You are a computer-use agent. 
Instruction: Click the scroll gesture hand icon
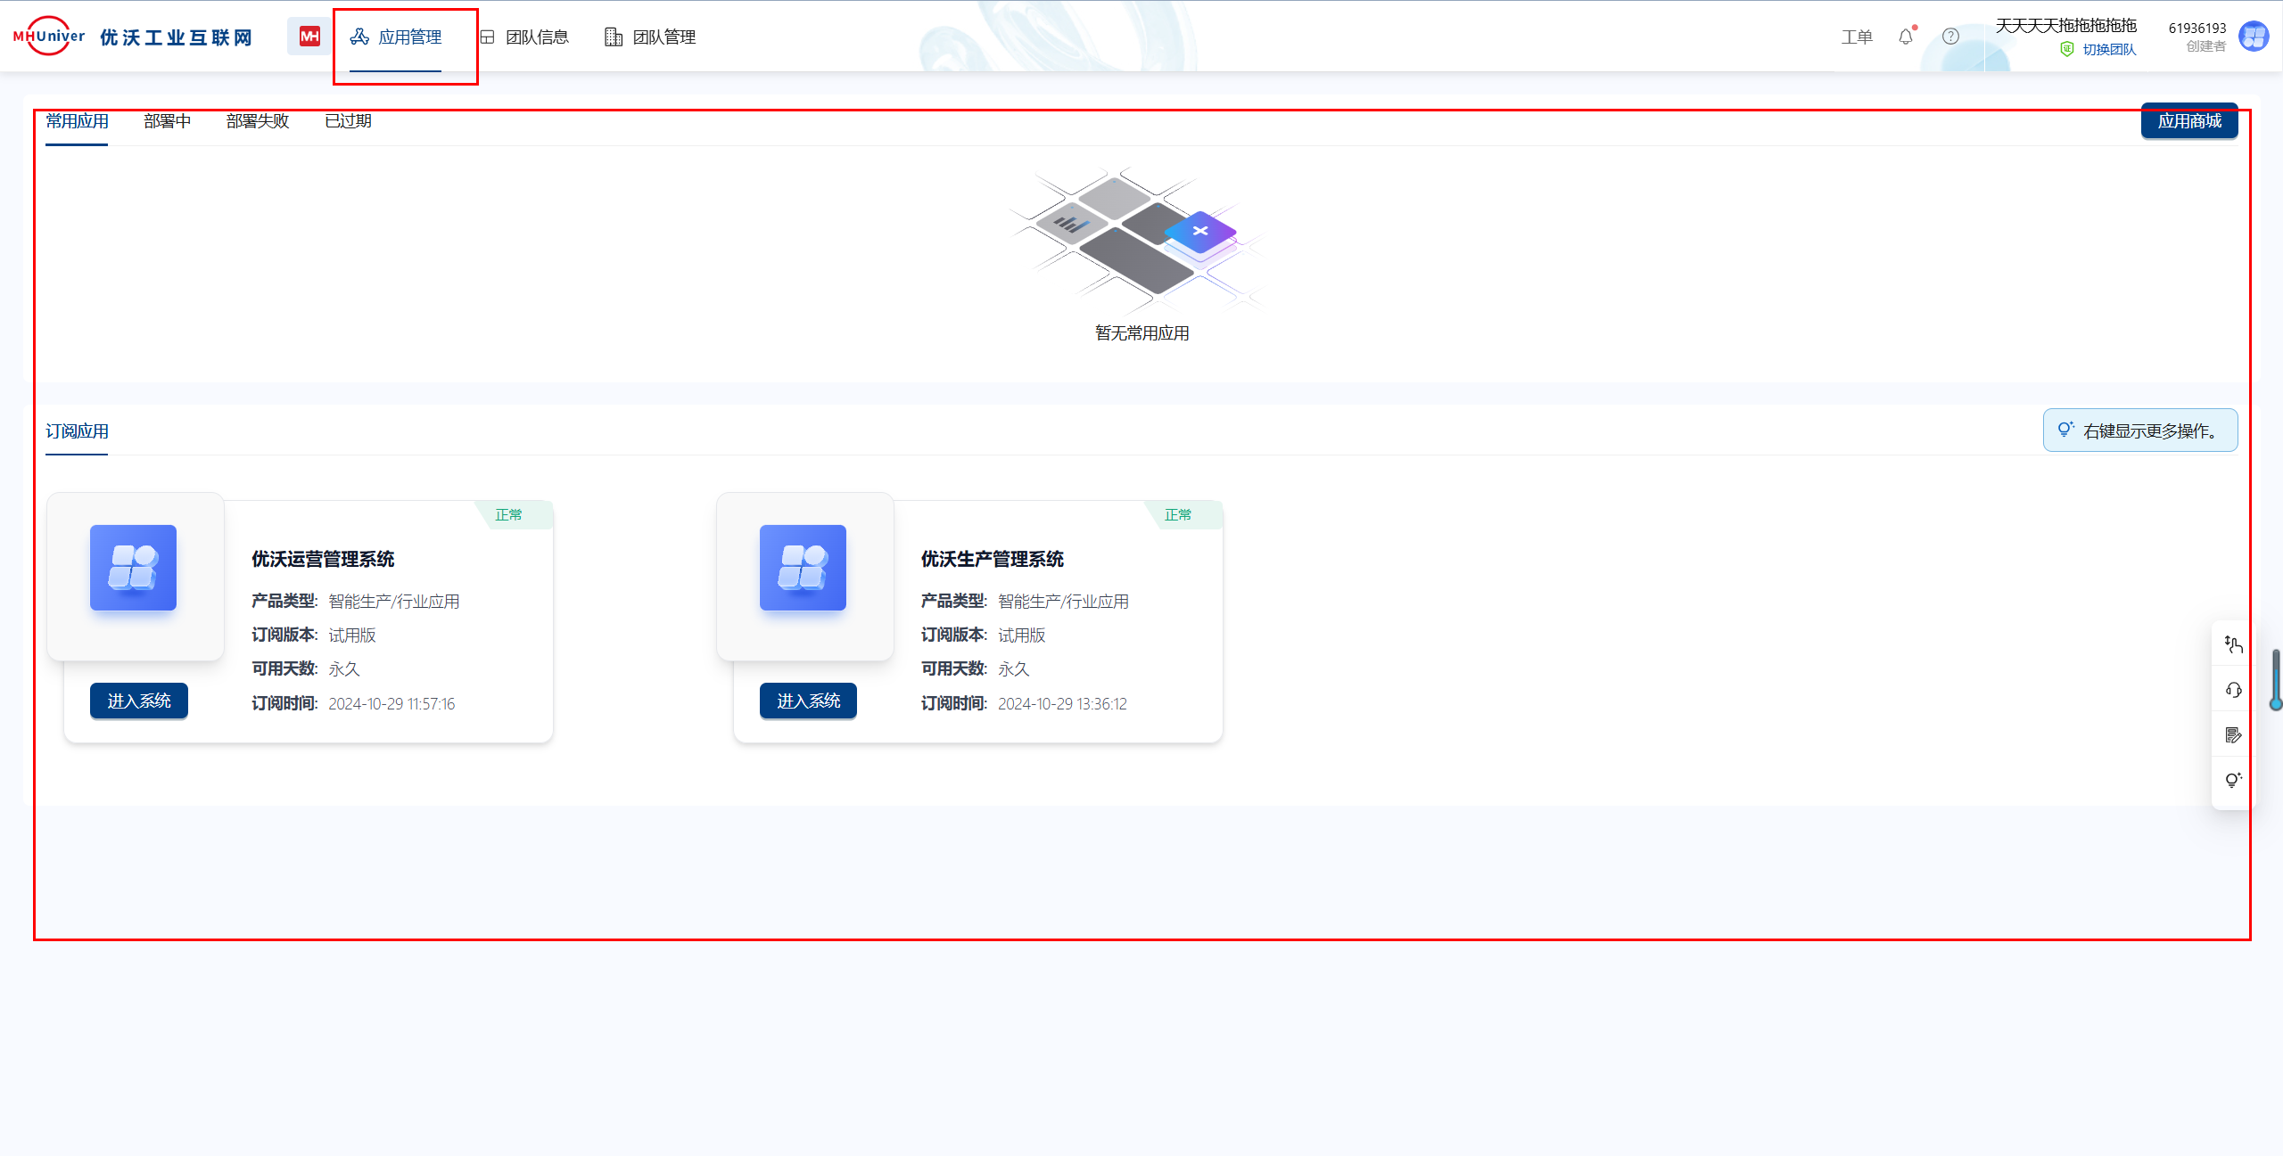coord(2233,644)
